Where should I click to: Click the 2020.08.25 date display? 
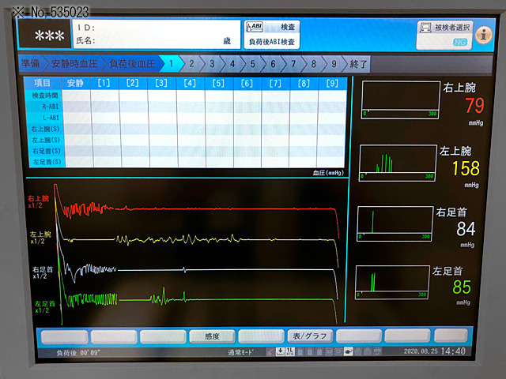pos(421,351)
